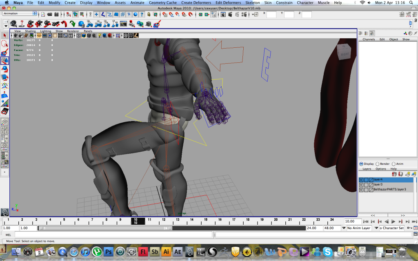This screenshot has height=261, width=418.
Task: Click the lightbulb use-all-lights icon
Action: (98, 35)
